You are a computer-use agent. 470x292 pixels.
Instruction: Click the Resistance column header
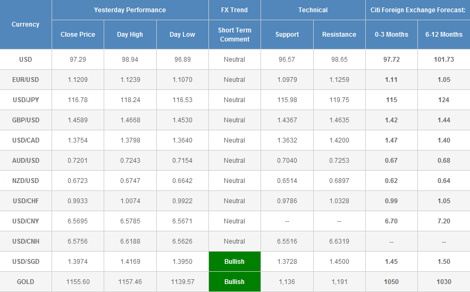point(339,35)
